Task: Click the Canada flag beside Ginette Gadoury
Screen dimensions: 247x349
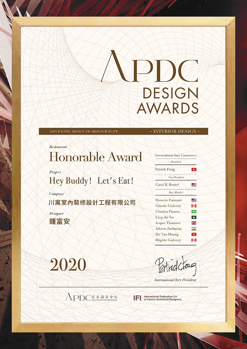Action: pos(194,206)
